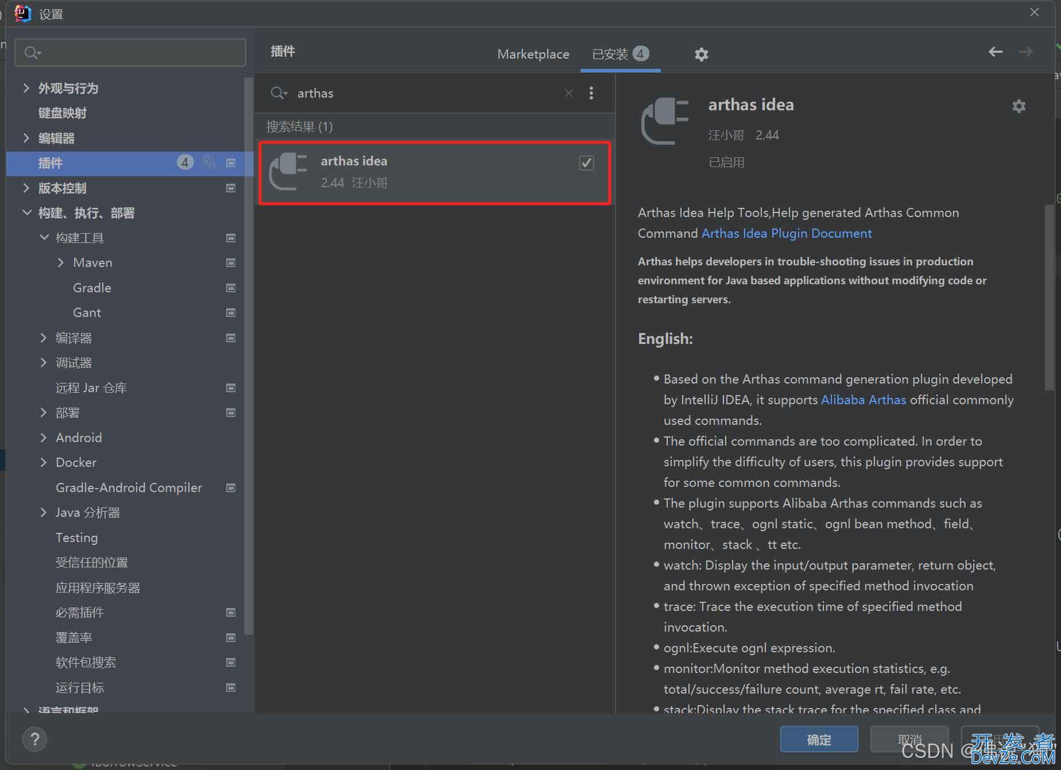Select the Gant tree item
This screenshot has height=770, width=1061.
click(87, 313)
